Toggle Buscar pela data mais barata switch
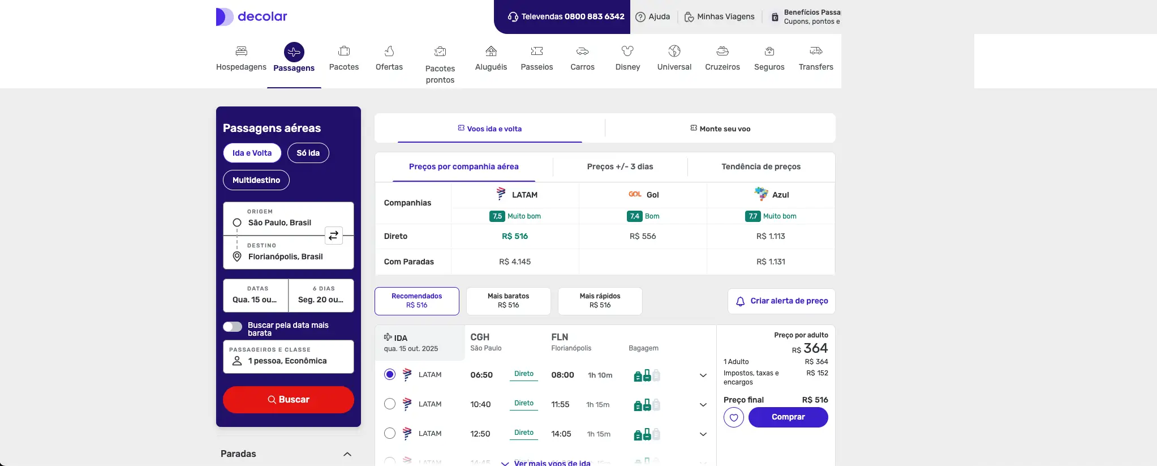1157x466 pixels. pos(233,327)
